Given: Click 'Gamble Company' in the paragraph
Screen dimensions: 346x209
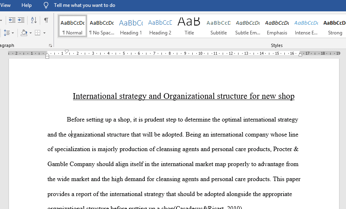Looking at the screenshot, I should [71, 164].
